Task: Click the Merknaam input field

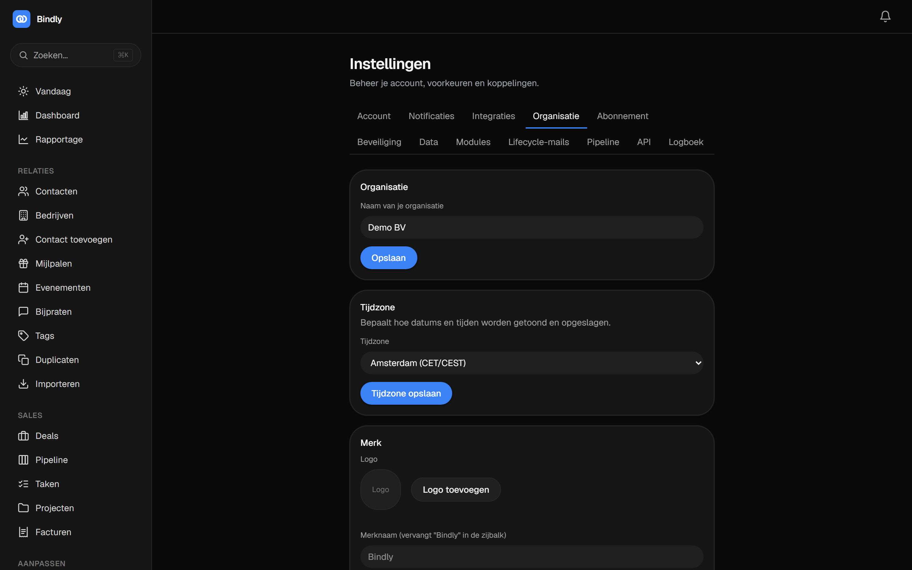Action: click(532, 557)
